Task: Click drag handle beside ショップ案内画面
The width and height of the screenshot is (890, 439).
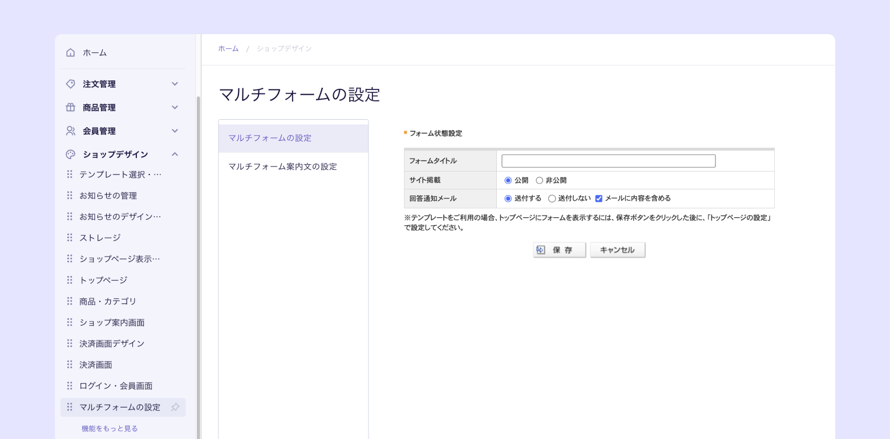Action: [70, 322]
